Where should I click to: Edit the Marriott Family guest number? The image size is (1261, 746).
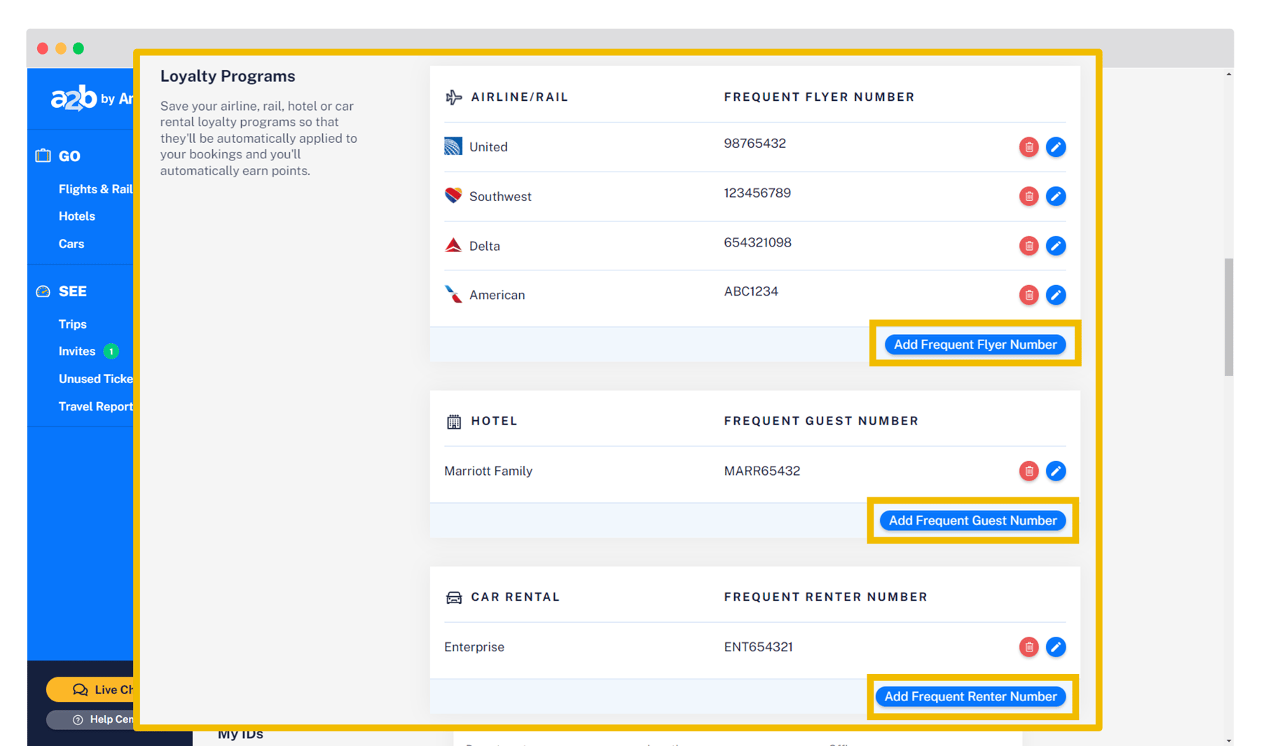1056,471
